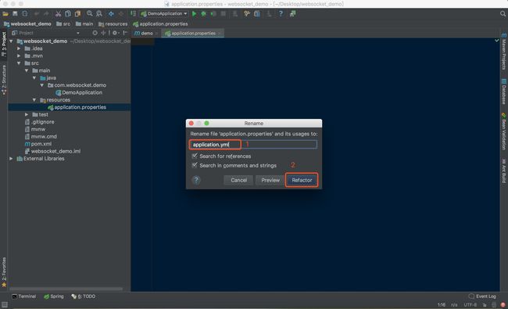Select DemoApplication class in project tree

[x=79, y=93]
